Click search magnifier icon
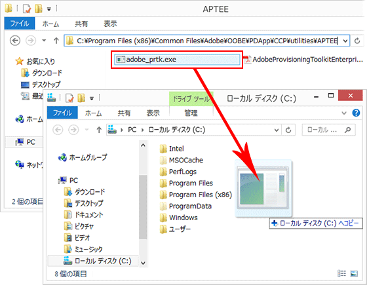The width and height of the screenshot is (367, 285). [x=348, y=130]
